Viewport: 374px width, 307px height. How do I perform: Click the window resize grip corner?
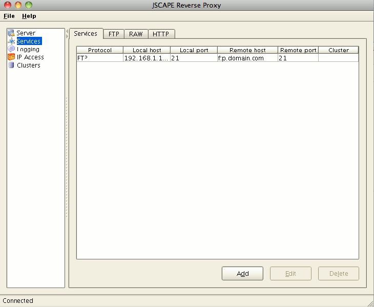tap(370, 303)
